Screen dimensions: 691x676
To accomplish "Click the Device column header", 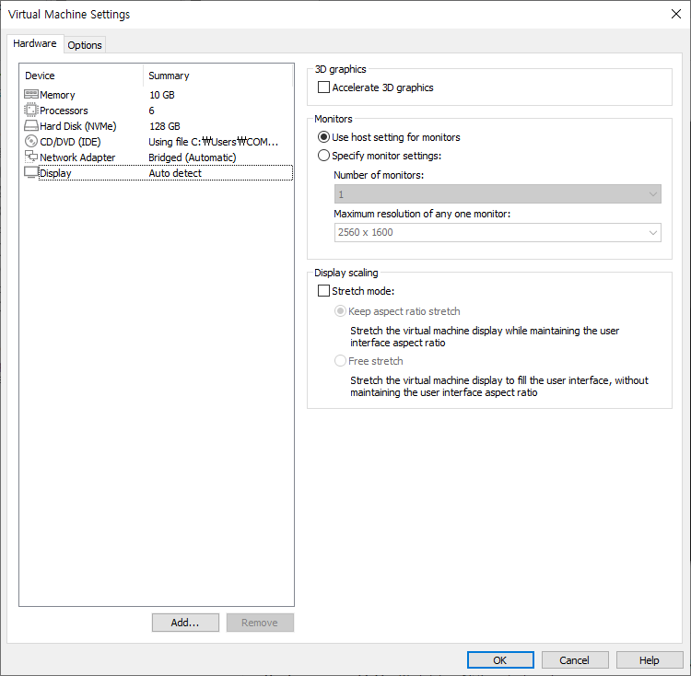I will (40, 76).
